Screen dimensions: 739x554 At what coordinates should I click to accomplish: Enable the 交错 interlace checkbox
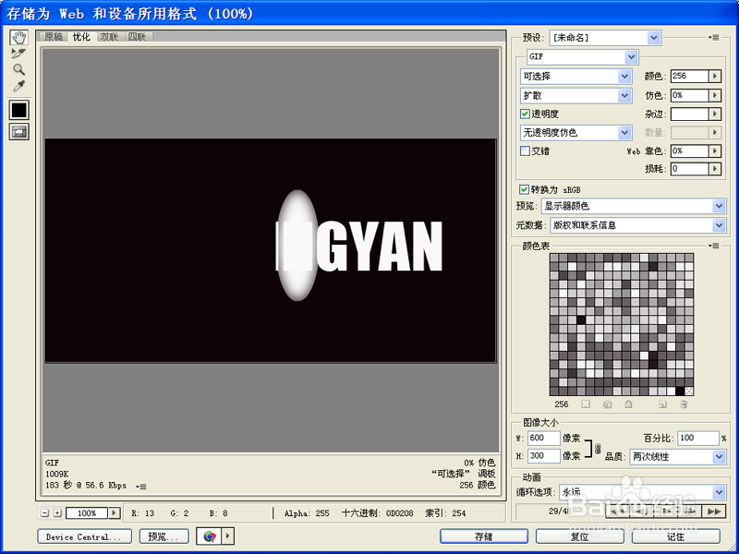click(525, 151)
